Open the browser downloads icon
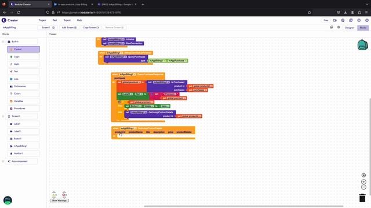The image size is (371, 208). point(345,12)
